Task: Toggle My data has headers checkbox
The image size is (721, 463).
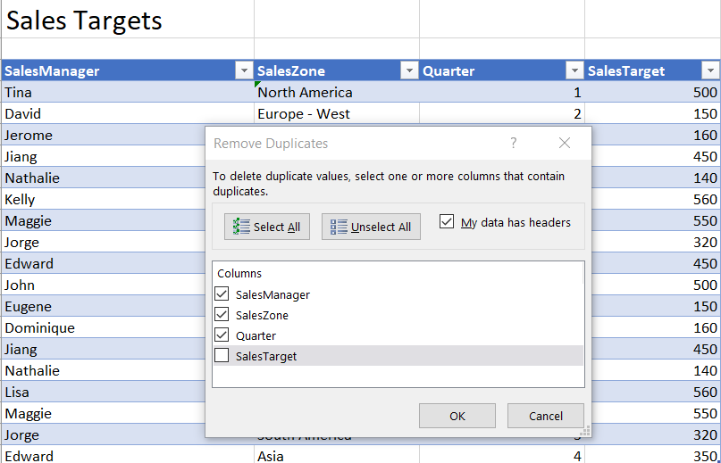Action: coord(446,221)
